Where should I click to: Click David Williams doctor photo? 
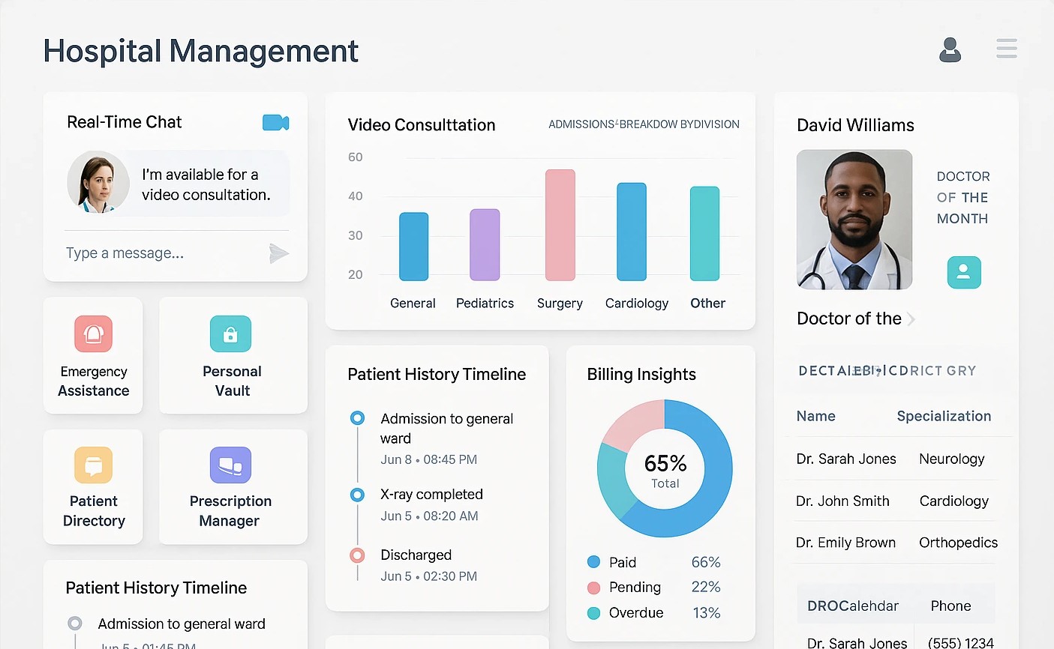click(x=854, y=220)
